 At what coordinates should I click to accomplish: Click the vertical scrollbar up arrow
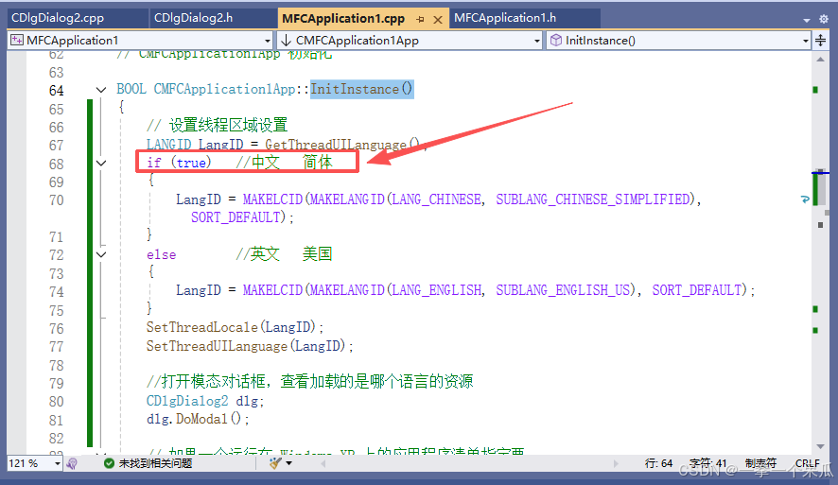(820, 60)
